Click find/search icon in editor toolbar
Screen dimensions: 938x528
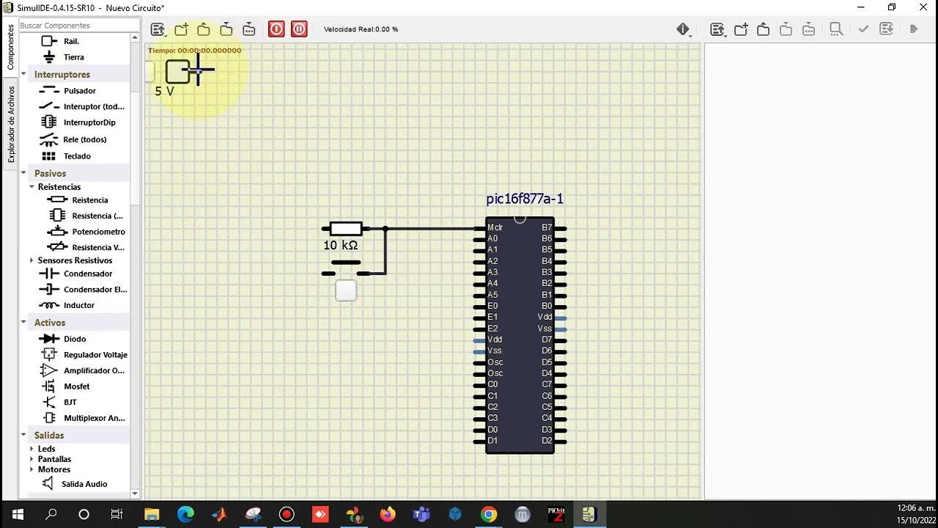click(836, 29)
